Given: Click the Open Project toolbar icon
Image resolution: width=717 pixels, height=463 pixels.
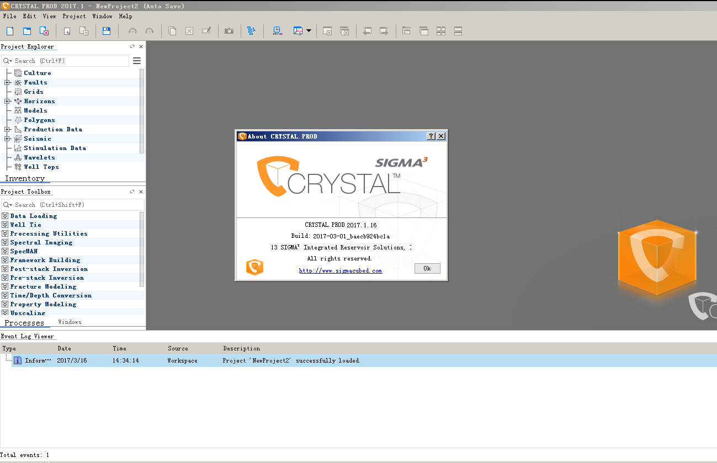Looking at the screenshot, I should [x=27, y=31].
